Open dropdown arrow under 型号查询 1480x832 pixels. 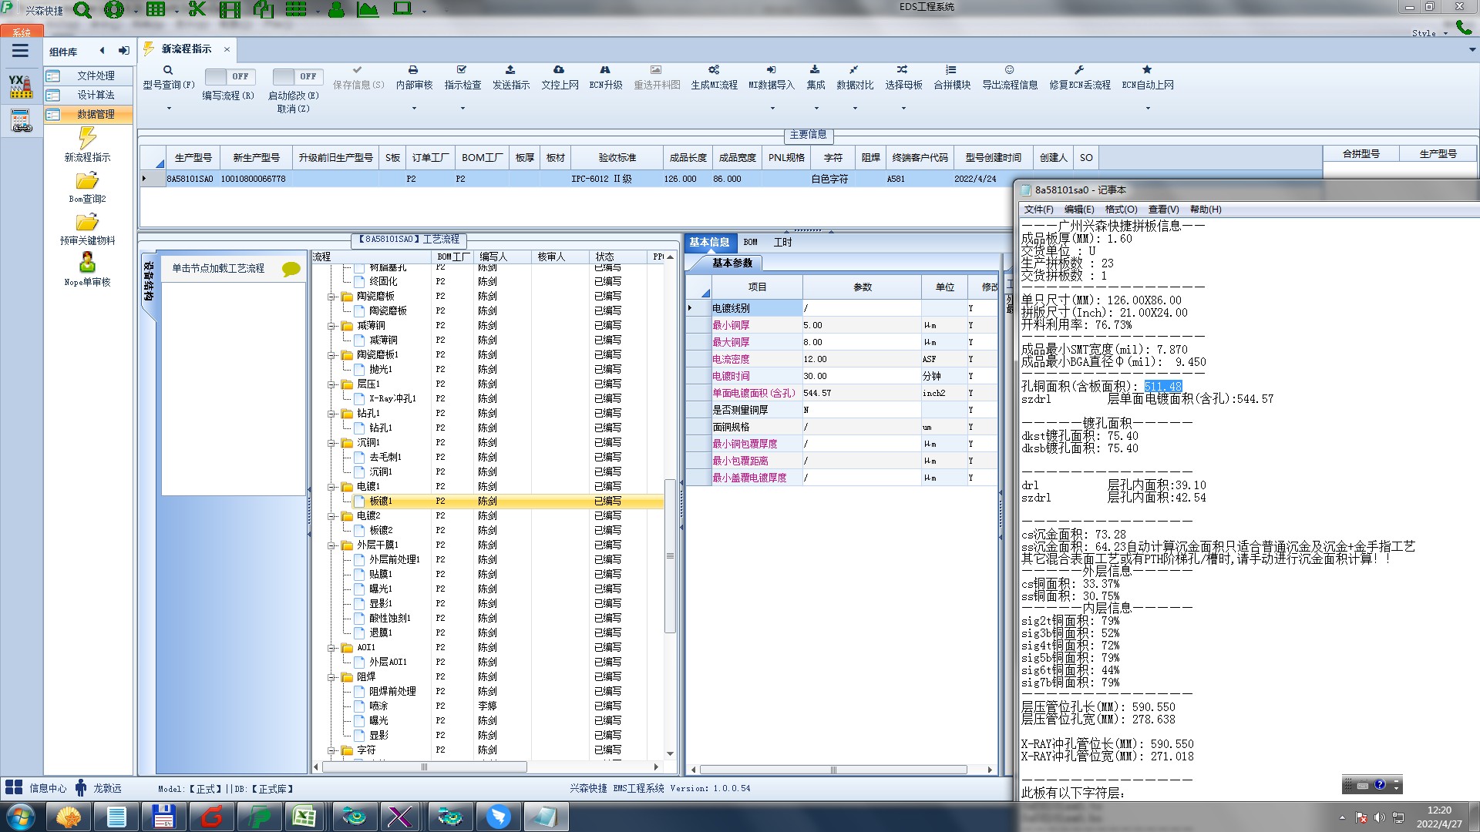point(169,108)
